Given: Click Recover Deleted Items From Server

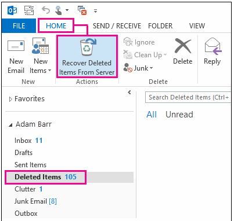Looking at the screenshot, I should (x=87, y=57).
